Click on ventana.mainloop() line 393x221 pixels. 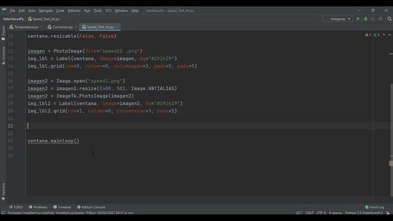click(53, 141)
